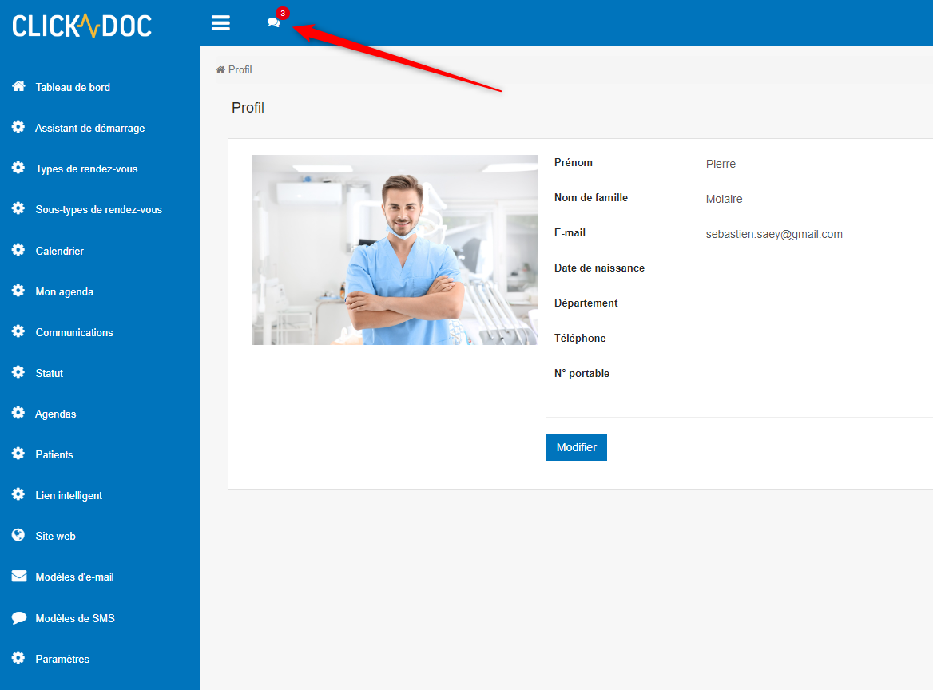This screenshot has width=933, height=690.
Task: Select Statut in the sidebar
Action: [x=50, y=373]
